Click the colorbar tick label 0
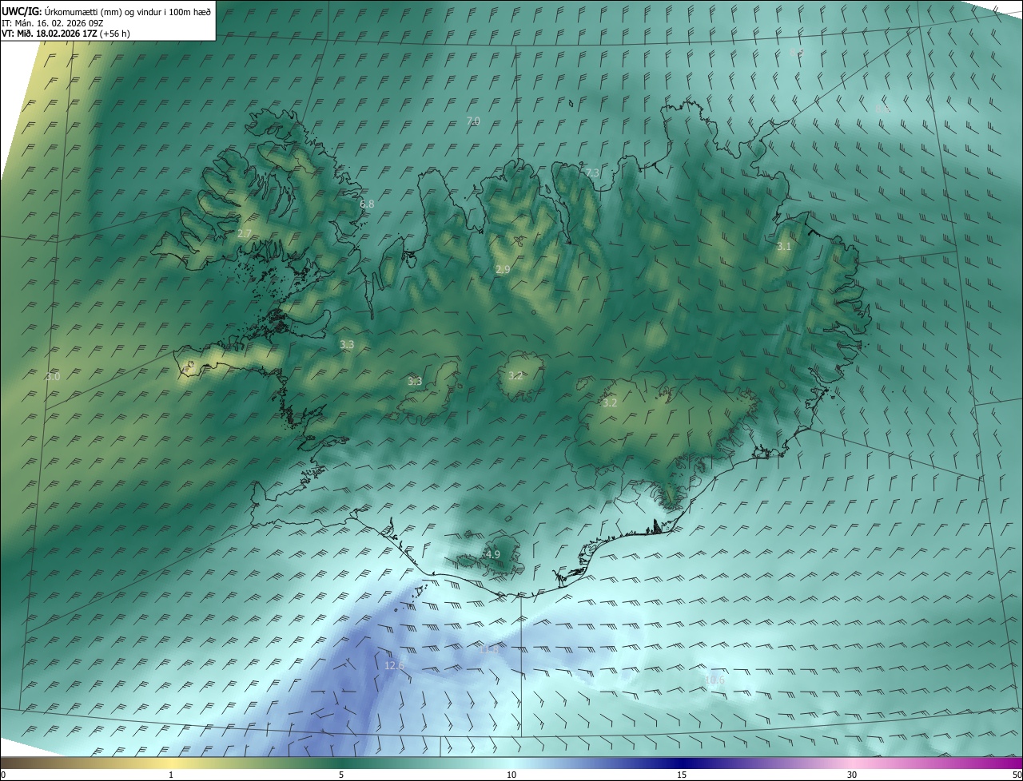The height and width of the screenshot is (781, 1023). pos(3,775)
